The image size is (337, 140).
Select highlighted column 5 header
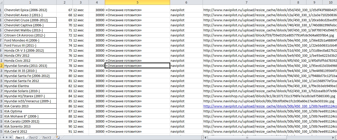[137, 2]
